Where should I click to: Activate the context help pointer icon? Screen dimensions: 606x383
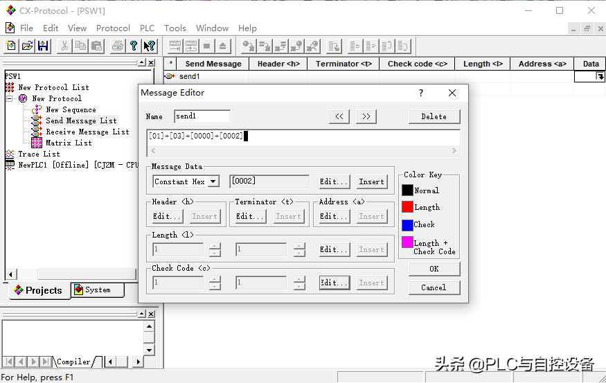pyautogui.click(x=149, y=46)
